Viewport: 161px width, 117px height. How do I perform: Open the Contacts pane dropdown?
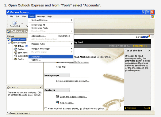(x=17, y=87)
